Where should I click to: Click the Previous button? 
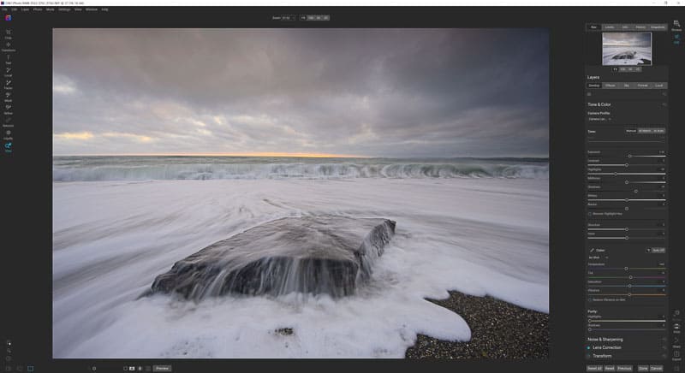(624, 369)
